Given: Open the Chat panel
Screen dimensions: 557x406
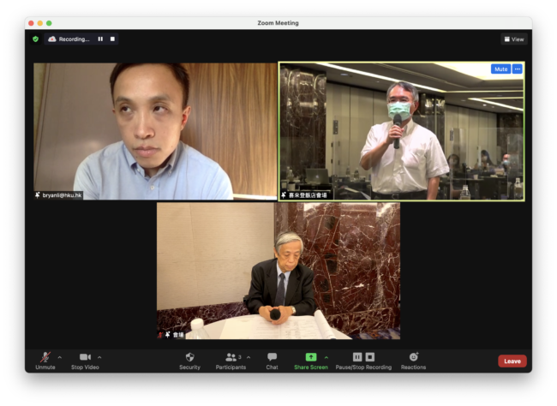Looking at the screenshot, I should point(272,357).
